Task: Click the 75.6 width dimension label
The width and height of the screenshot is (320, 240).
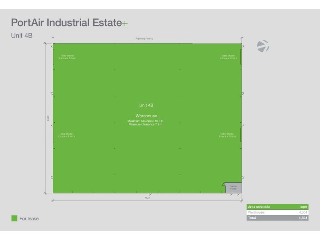Action: point(147,198)
